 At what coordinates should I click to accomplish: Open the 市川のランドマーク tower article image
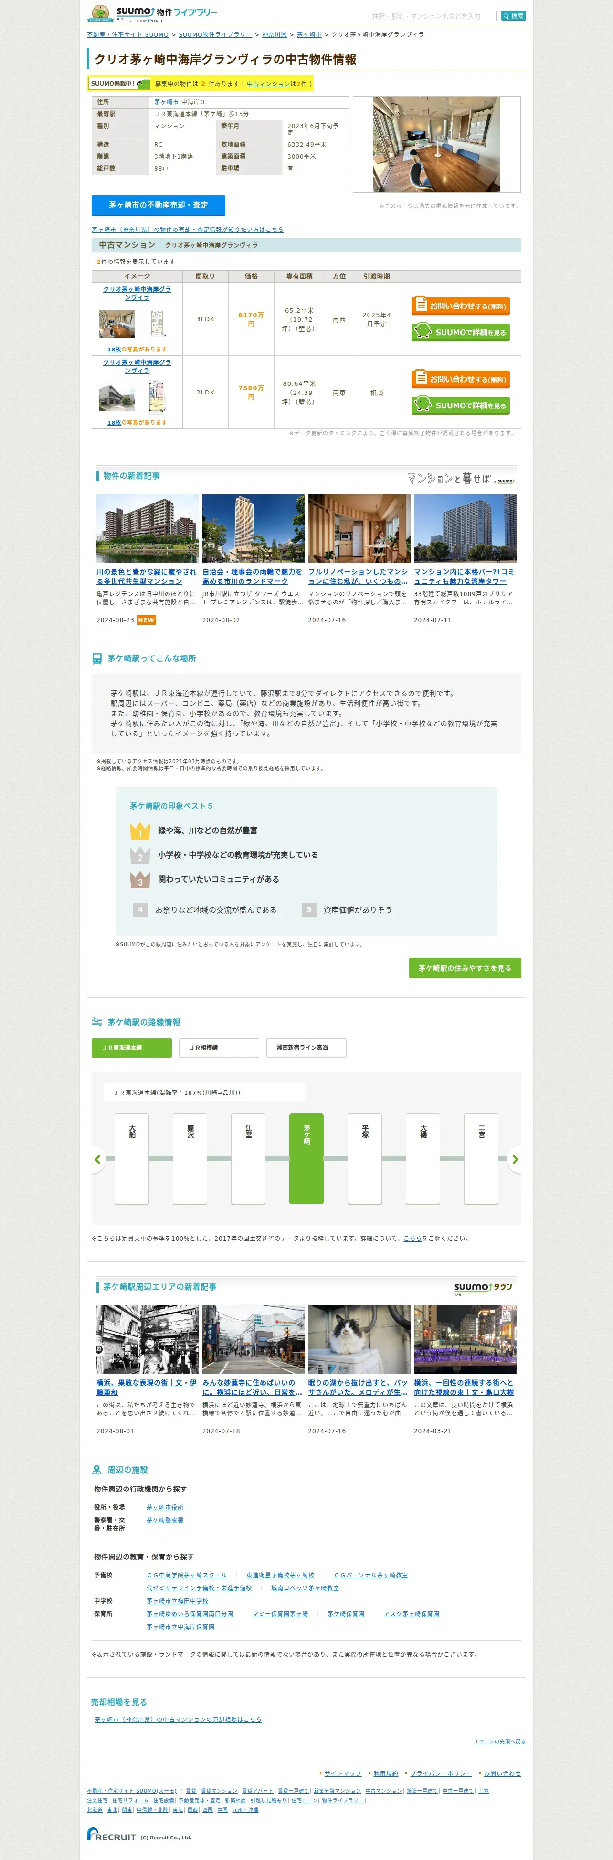254,528
